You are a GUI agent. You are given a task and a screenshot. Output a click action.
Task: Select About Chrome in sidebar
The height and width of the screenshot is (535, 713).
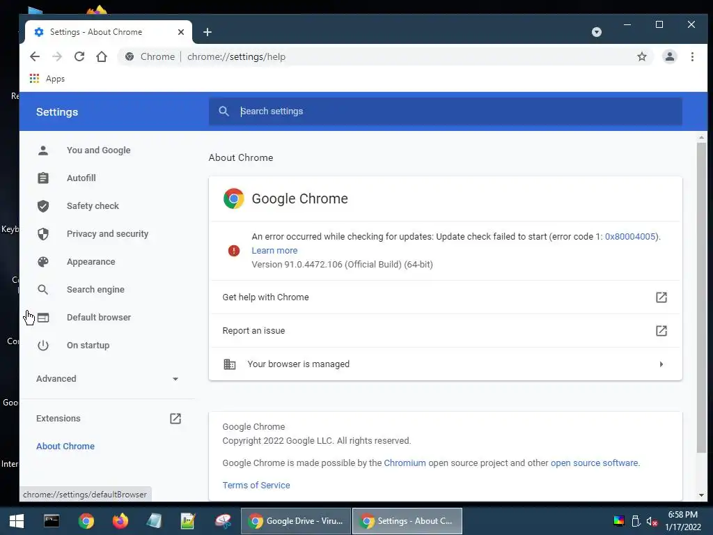pos(65,447)
